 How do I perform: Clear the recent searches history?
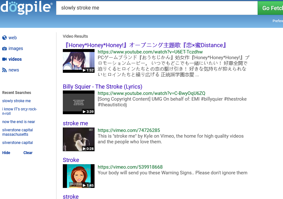click(28, 153)
